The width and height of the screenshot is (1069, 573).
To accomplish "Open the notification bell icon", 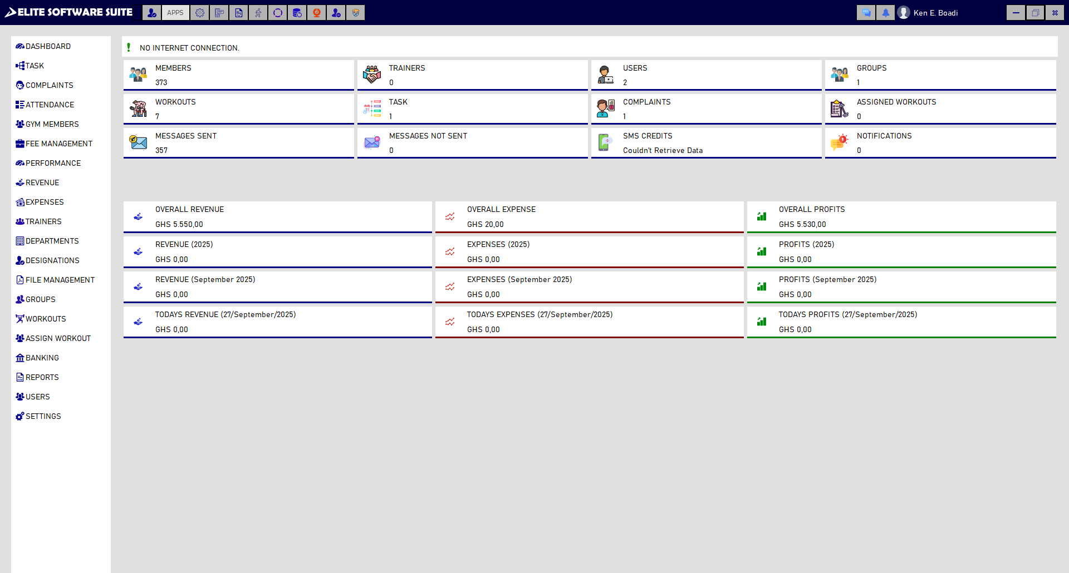I will coord(885,13).
